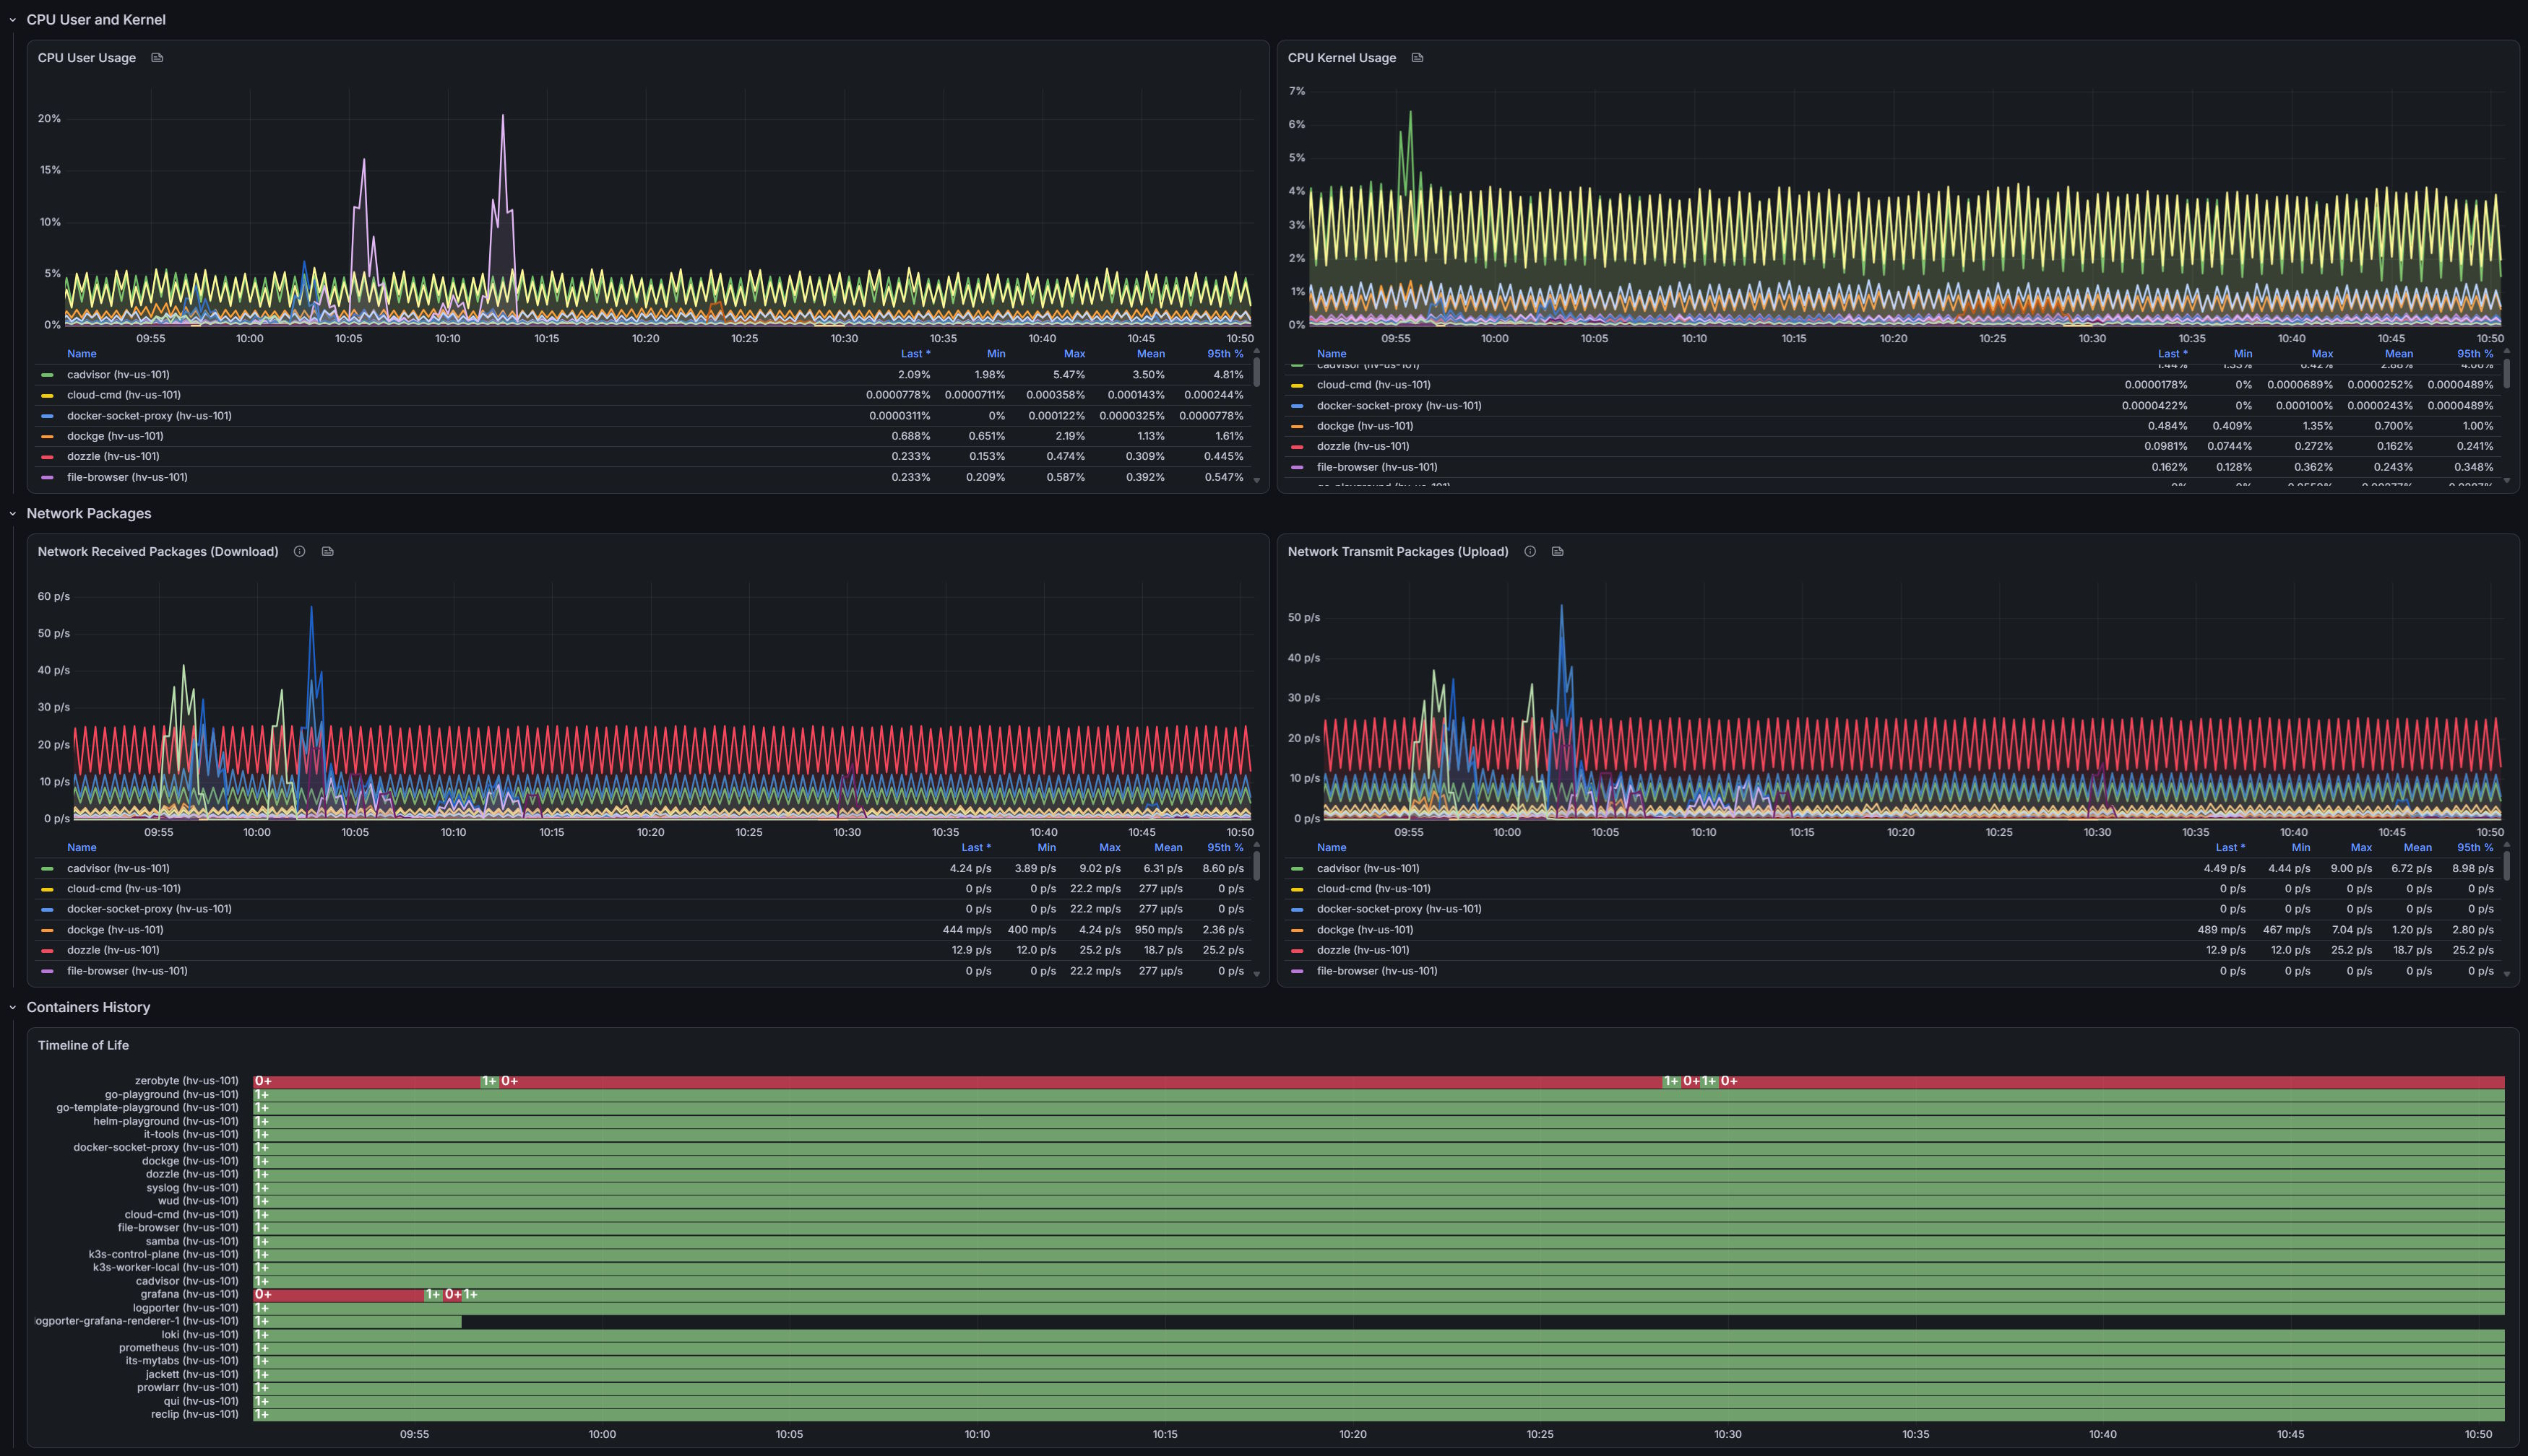Screen dimensions: 2528x1456
Task: Collapse the CPU User and Kernel row
Action: click(96, 20)
